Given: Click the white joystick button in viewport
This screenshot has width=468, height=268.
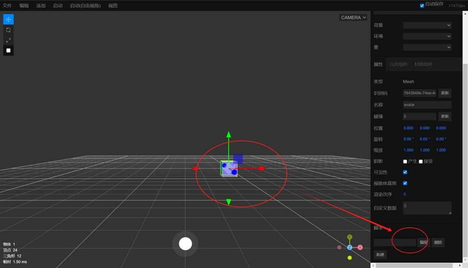Looking at the screenshot, I should (x=185, y=244).
